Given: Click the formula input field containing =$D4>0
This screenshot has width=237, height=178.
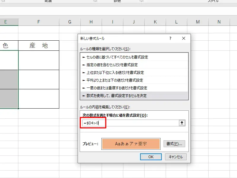Looking at the screenshot, I should [x=130, y=123].
